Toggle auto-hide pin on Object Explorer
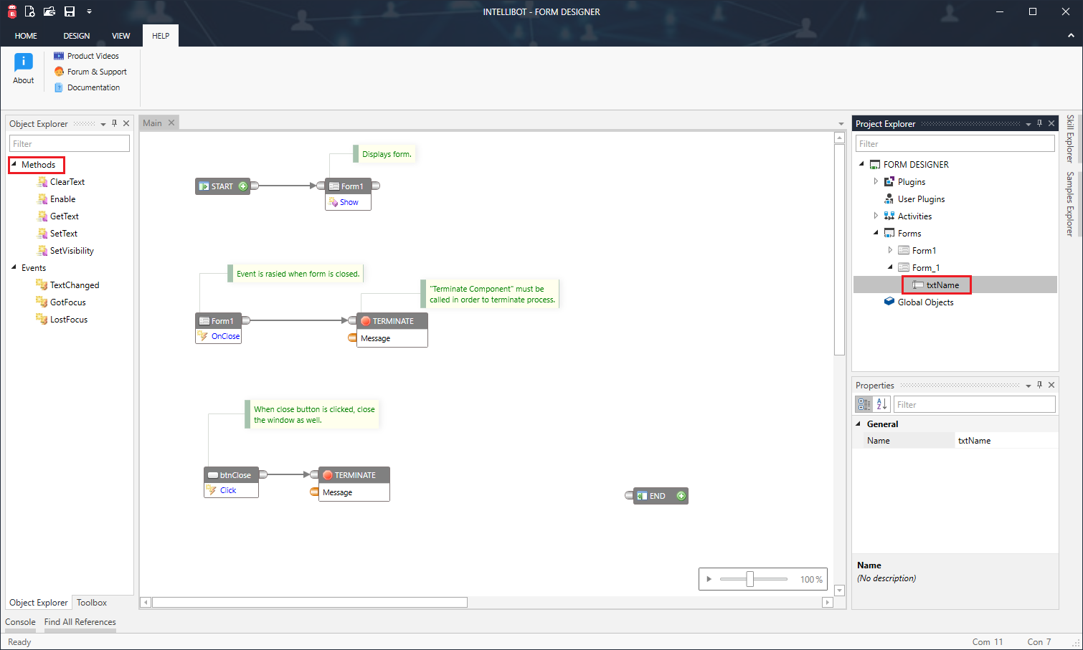The height and width of the screenshot is (650, 1083). pos(114,123)
